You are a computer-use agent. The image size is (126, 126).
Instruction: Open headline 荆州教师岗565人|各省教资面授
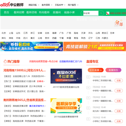(25, 100)
